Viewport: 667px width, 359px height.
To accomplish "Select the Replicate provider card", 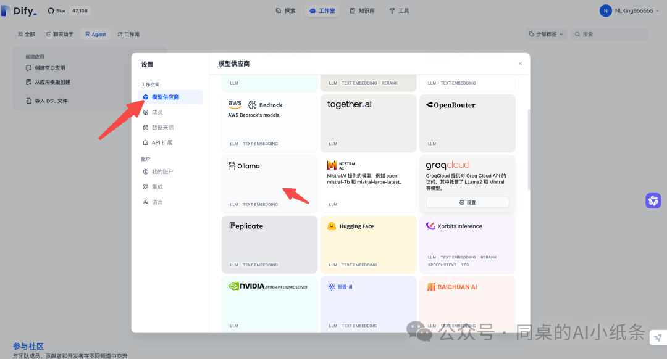I will pyautogui.click(x=269, y=245).
